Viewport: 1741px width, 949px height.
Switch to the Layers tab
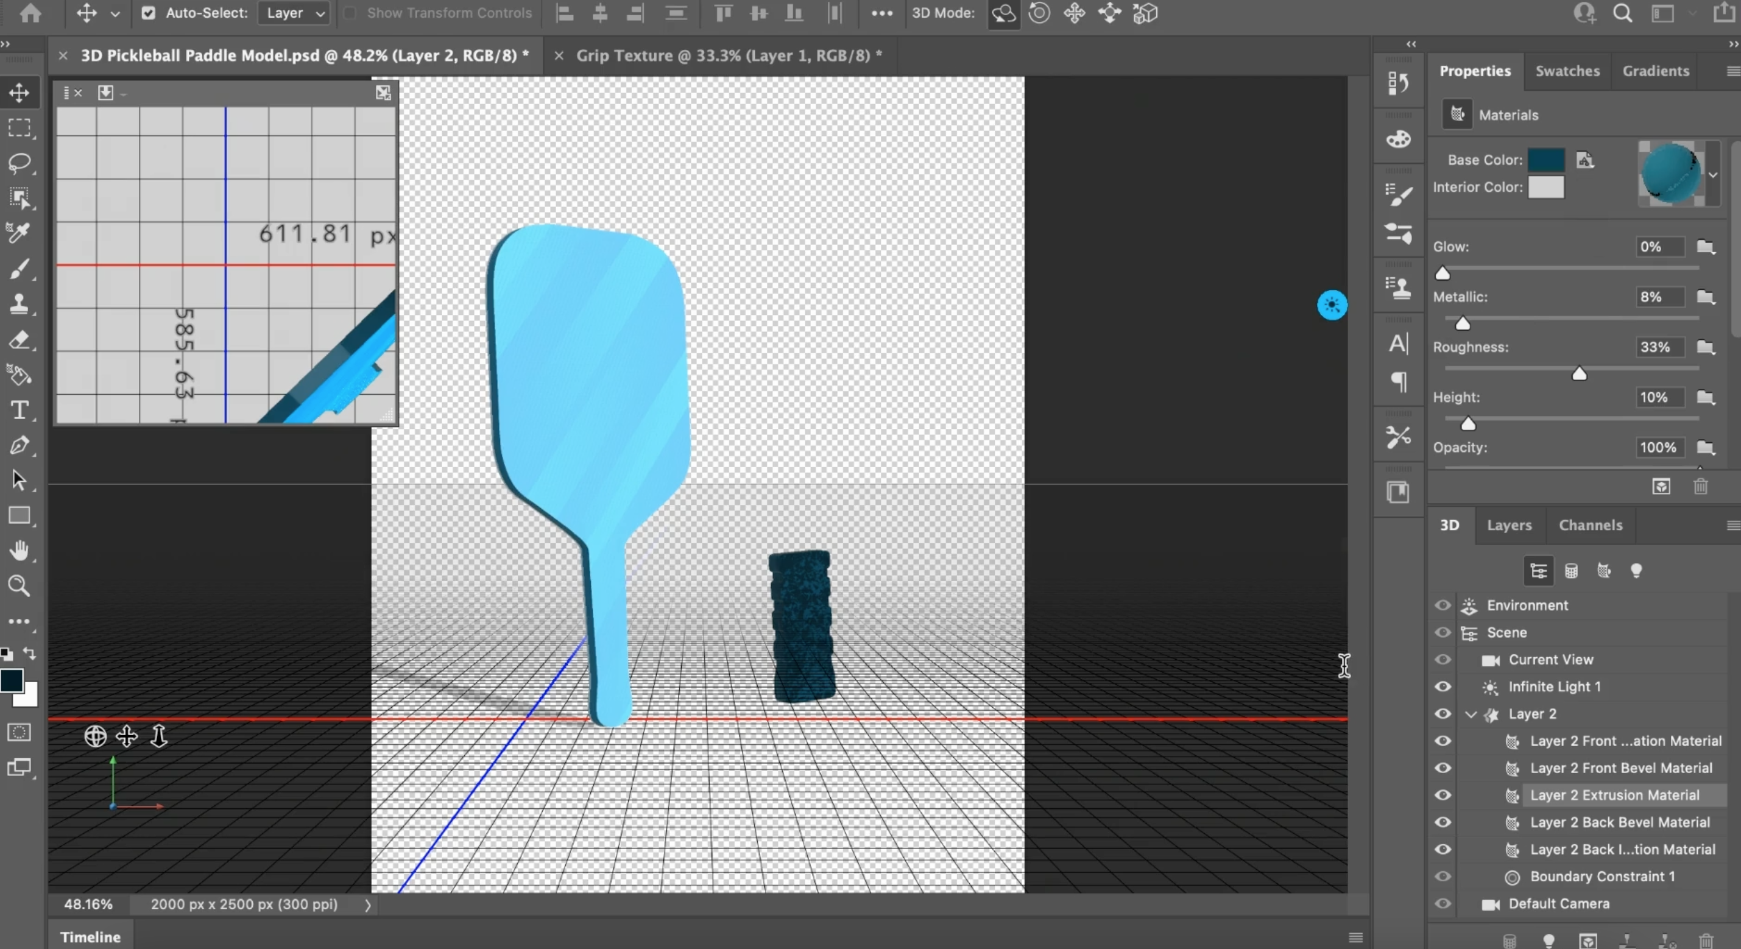[x=1508, y=525]
